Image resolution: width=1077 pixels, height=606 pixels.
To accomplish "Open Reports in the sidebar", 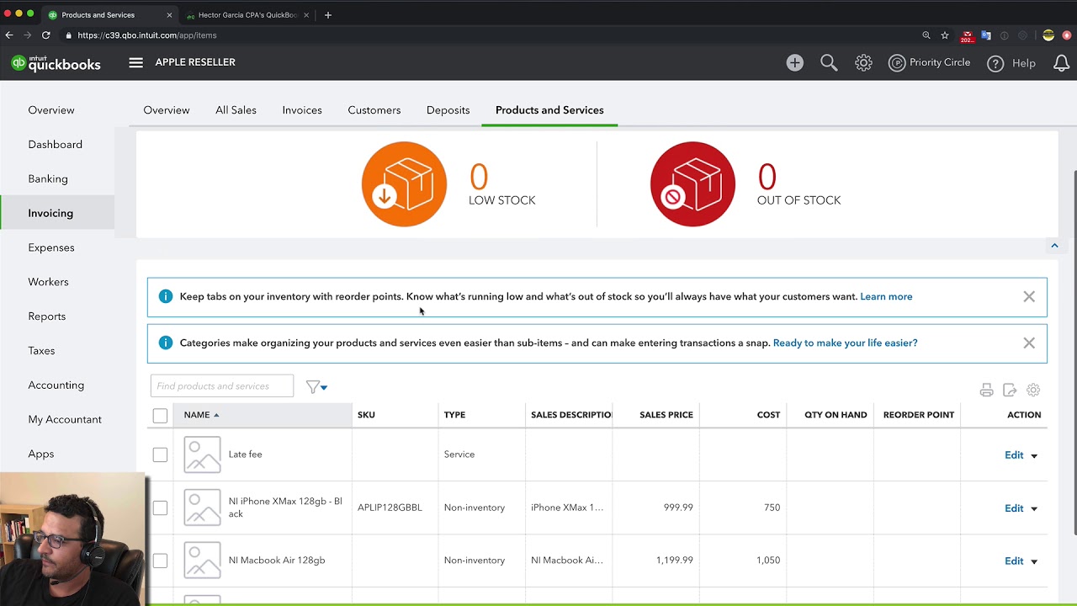I will pyautogui.click(x=47, y=316).
